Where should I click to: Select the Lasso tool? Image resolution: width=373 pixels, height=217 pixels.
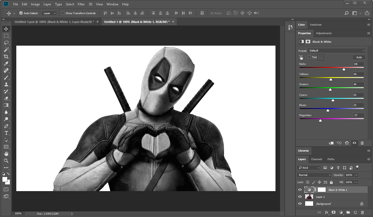point(6,43)
